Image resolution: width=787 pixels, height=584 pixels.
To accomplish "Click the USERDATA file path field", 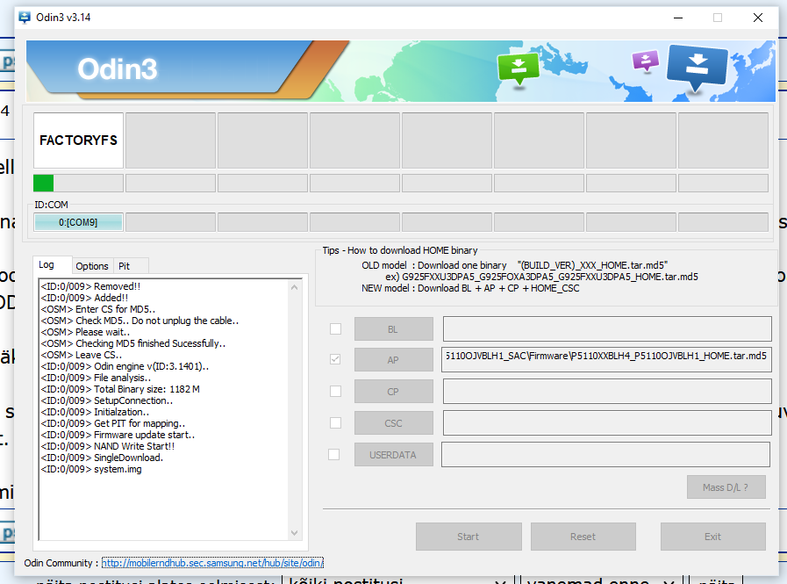I will 605,454.
